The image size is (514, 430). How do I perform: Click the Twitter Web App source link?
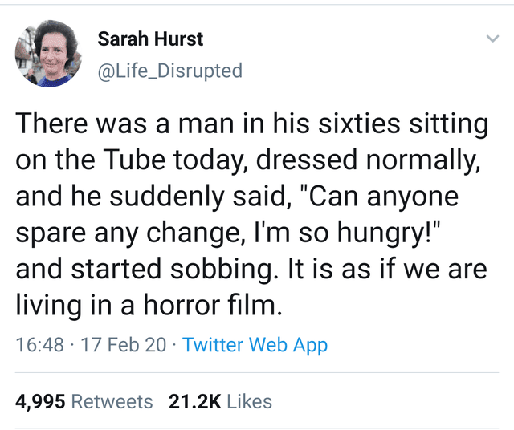tap(255, 345)
